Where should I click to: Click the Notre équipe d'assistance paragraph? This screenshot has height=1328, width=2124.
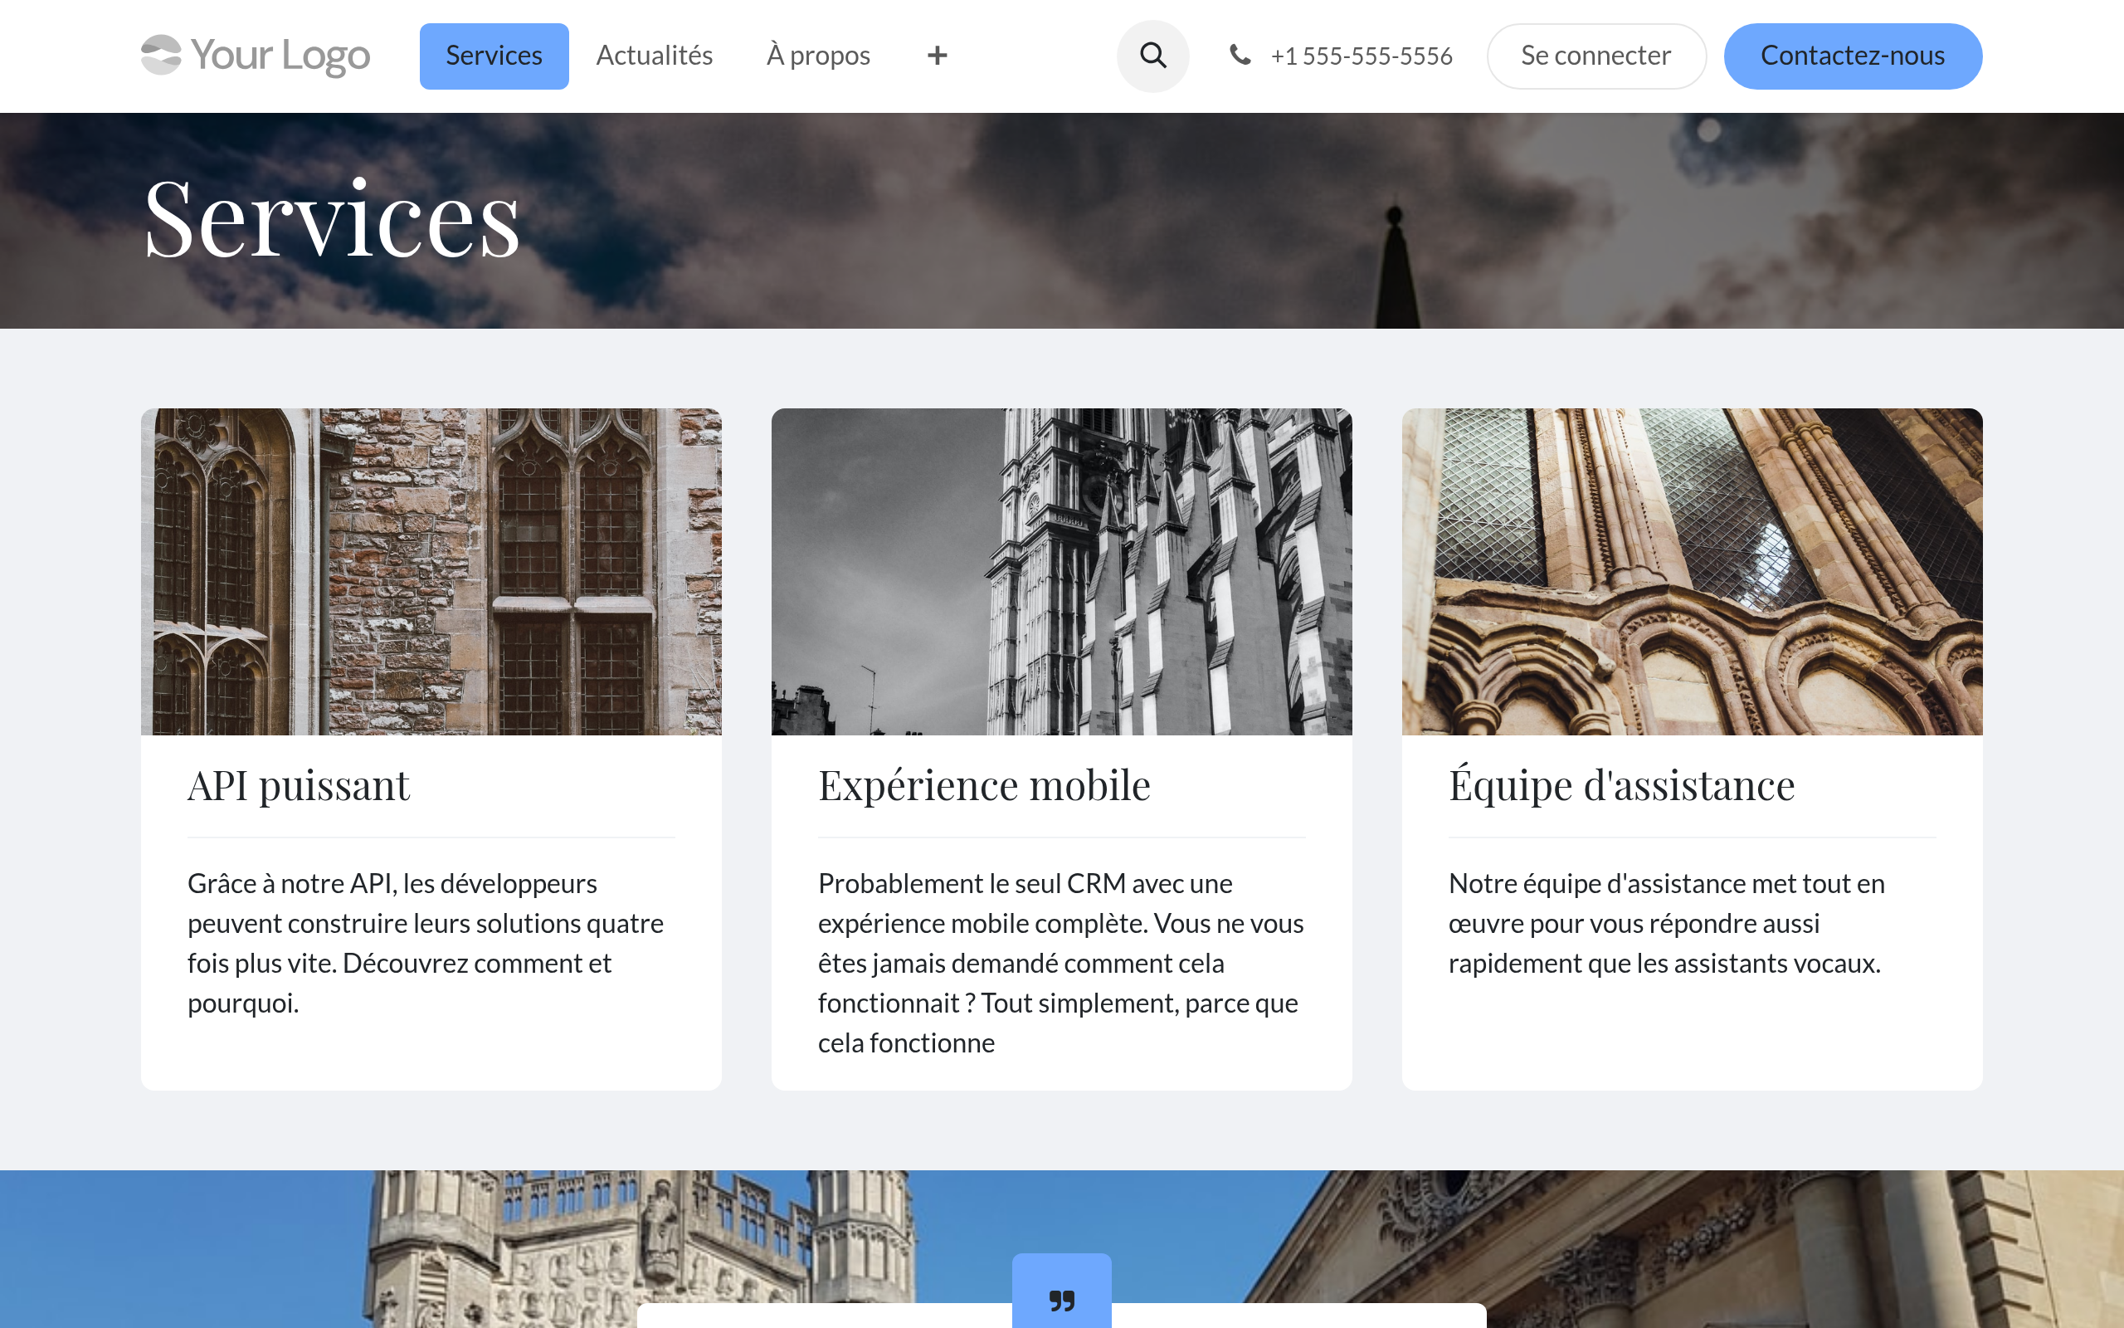point(1666,923)
